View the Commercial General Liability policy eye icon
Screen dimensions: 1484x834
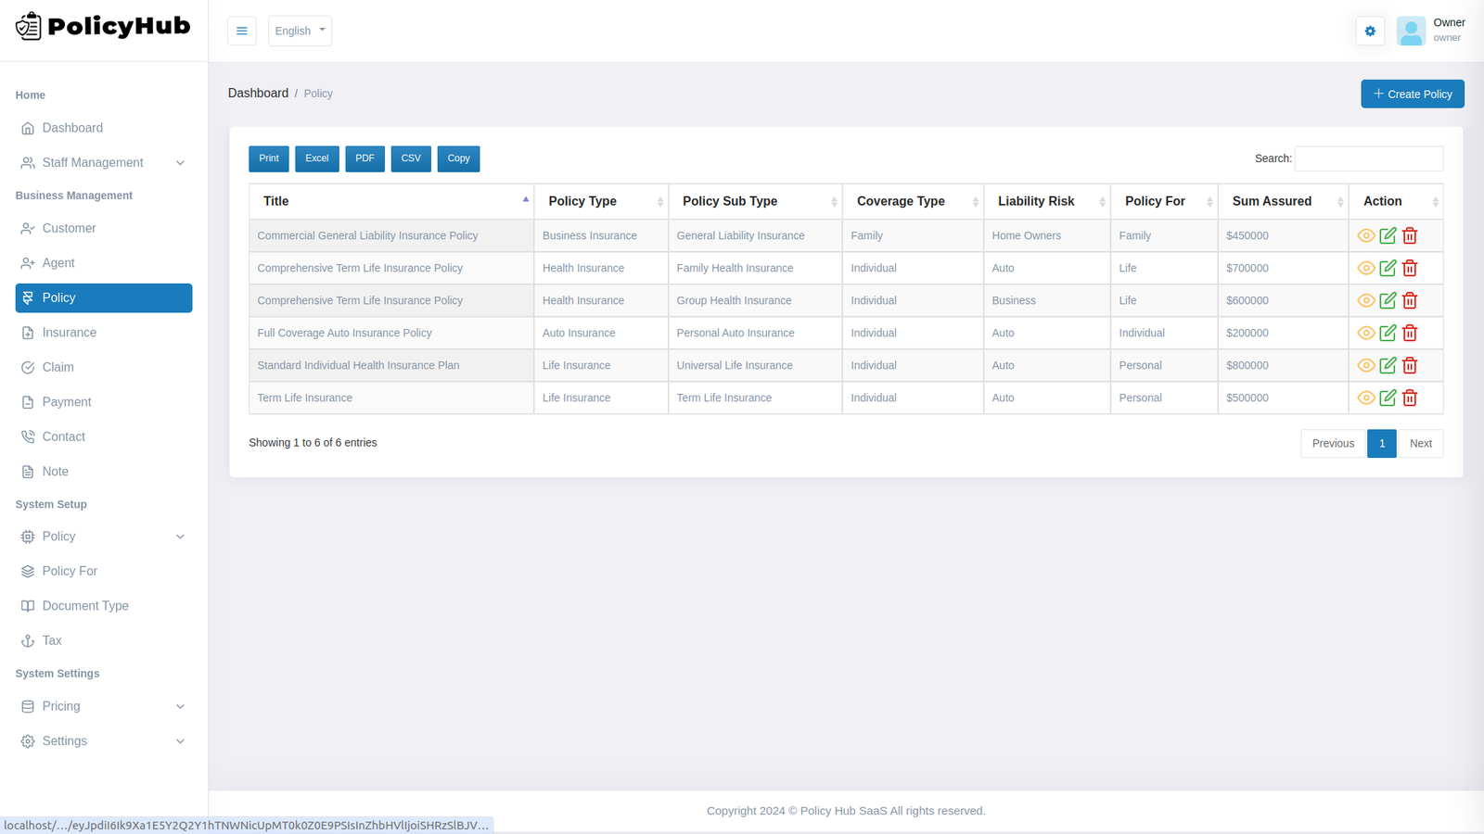(x=1365, y=235)
